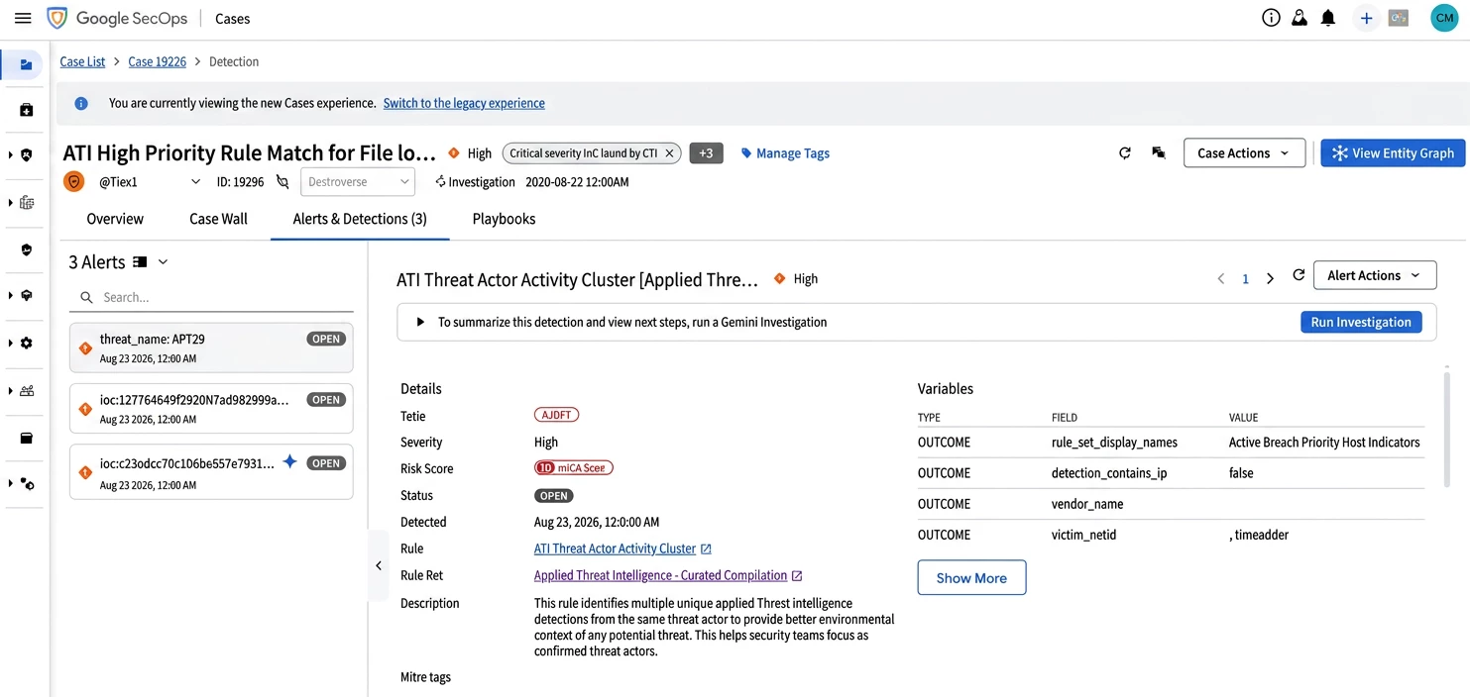Screen dimensions: 1470x697
Task: Click the gray app tile in header
Action: coord(1399,18)
